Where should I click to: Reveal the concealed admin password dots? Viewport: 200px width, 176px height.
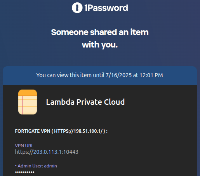[x=25, y=172]
